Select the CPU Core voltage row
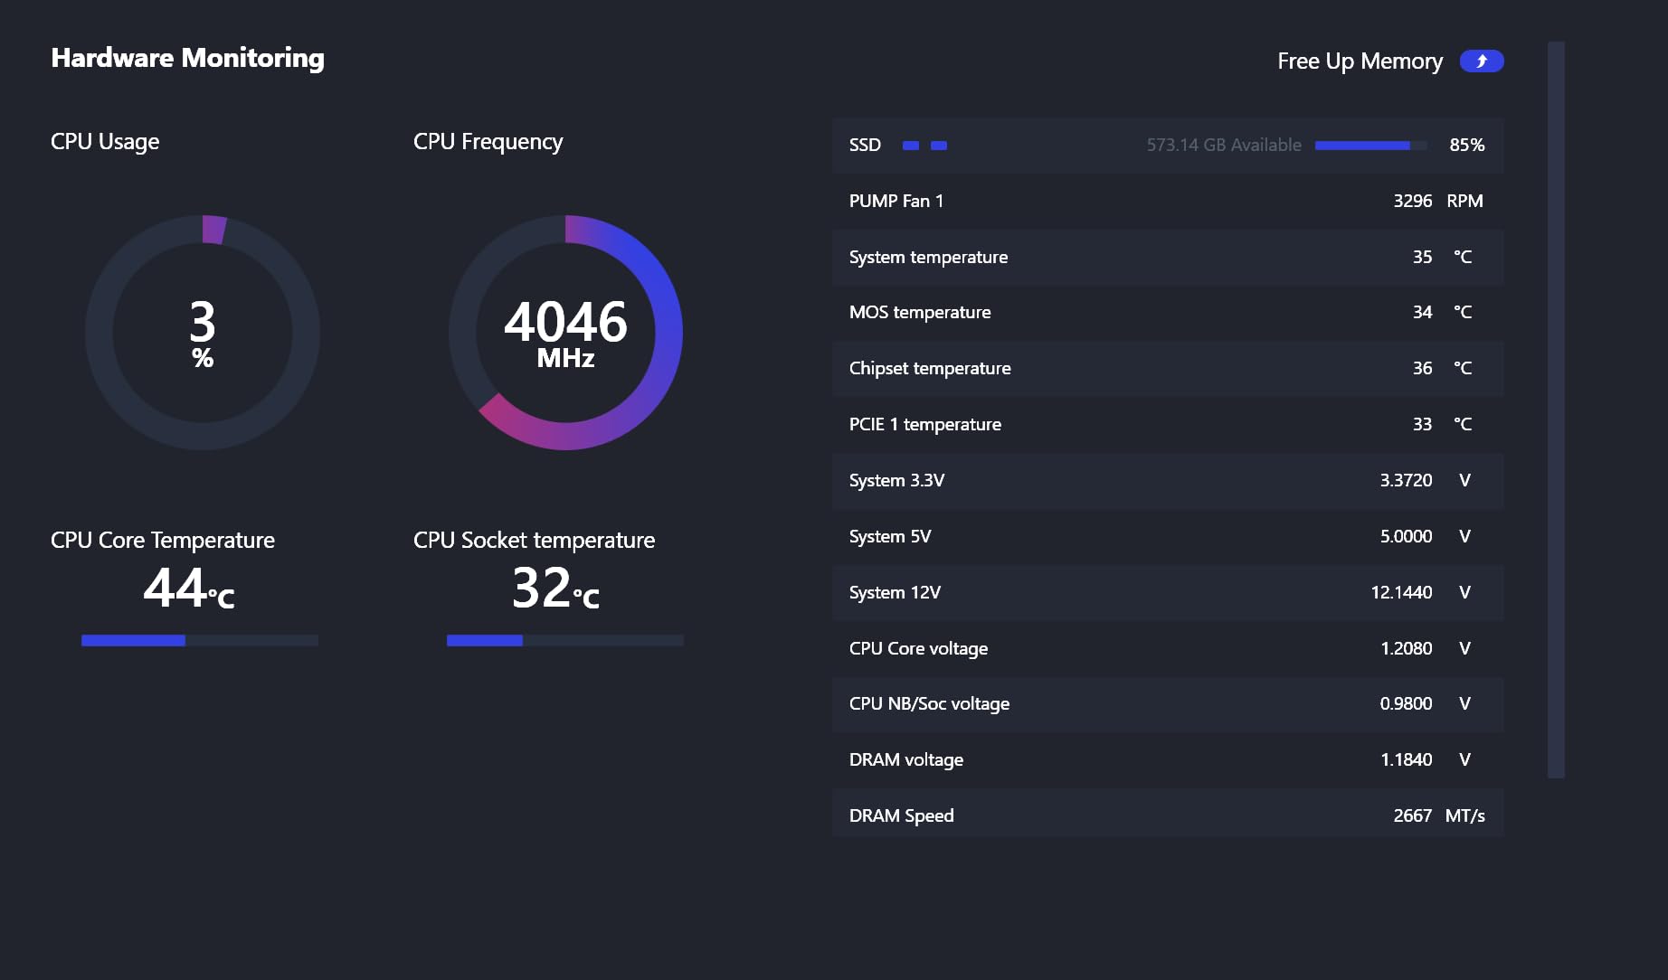The image size is (1668, 980). coord(1167,648)
